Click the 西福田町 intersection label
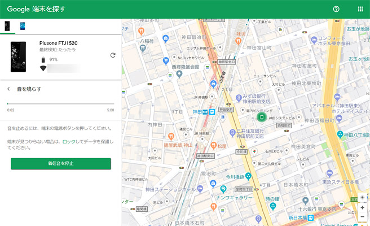This screenshot has height=226, width=370. tap(284, 125)
